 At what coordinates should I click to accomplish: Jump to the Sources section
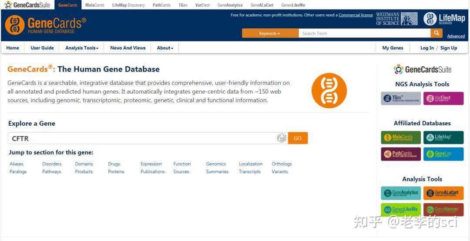[181, 171]
